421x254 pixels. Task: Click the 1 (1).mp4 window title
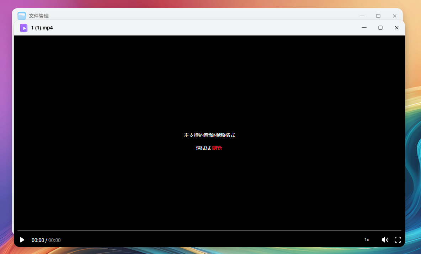pos(42,28)
